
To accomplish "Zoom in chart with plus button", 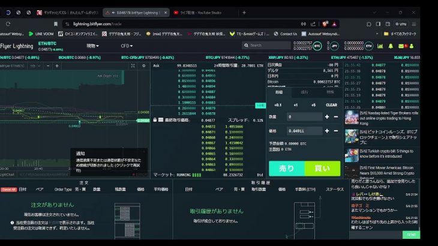I will (57, 66).
